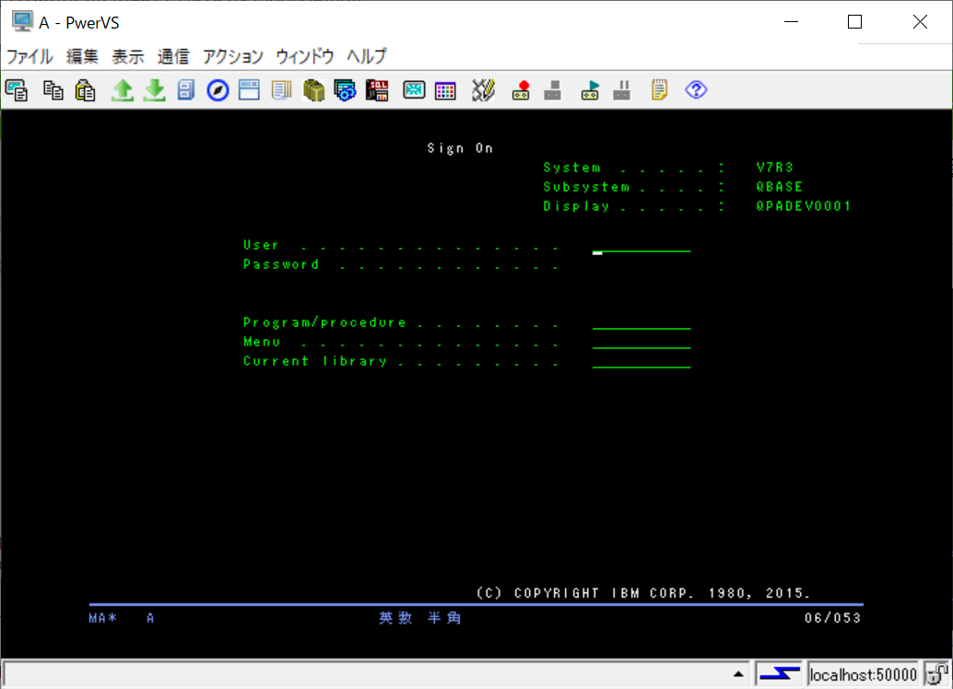Click the window with blue gear icon

pos(345,90)
